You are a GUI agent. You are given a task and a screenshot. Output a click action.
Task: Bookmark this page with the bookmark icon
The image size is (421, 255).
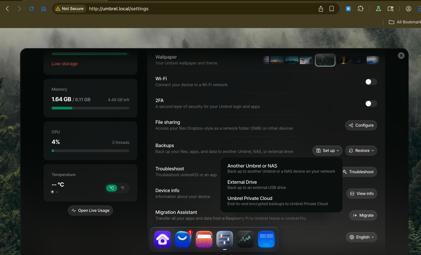click(x=331, y=9)
